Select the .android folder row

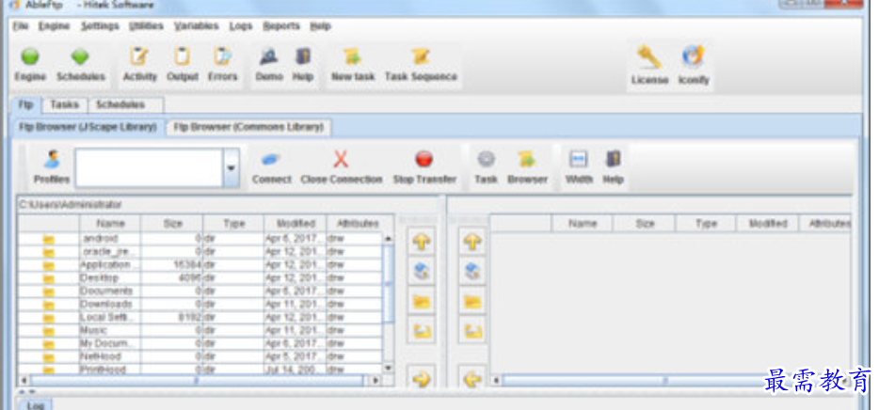200,238
